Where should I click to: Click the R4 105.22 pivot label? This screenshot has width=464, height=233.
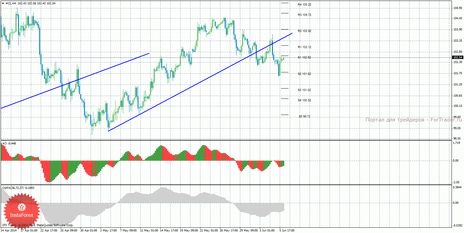tap(304, 5)
